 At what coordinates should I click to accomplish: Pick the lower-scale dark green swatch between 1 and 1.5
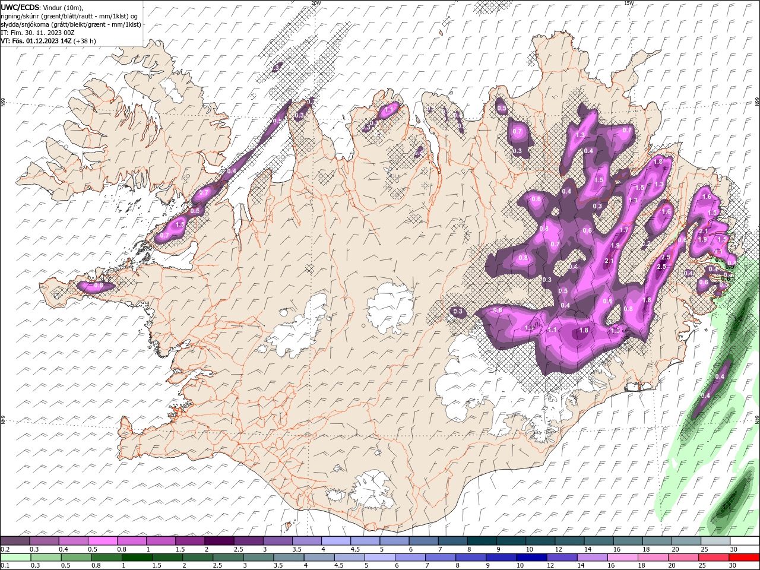click(x=137, y=558)
